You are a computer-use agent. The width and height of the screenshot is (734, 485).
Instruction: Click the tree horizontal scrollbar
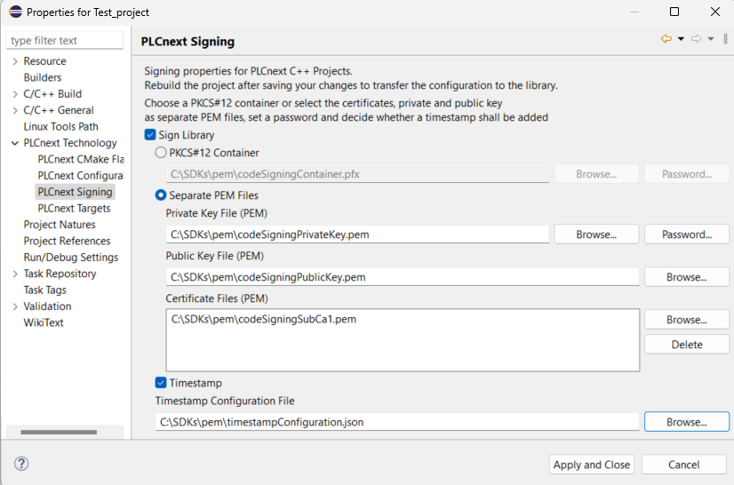[59, 432]
